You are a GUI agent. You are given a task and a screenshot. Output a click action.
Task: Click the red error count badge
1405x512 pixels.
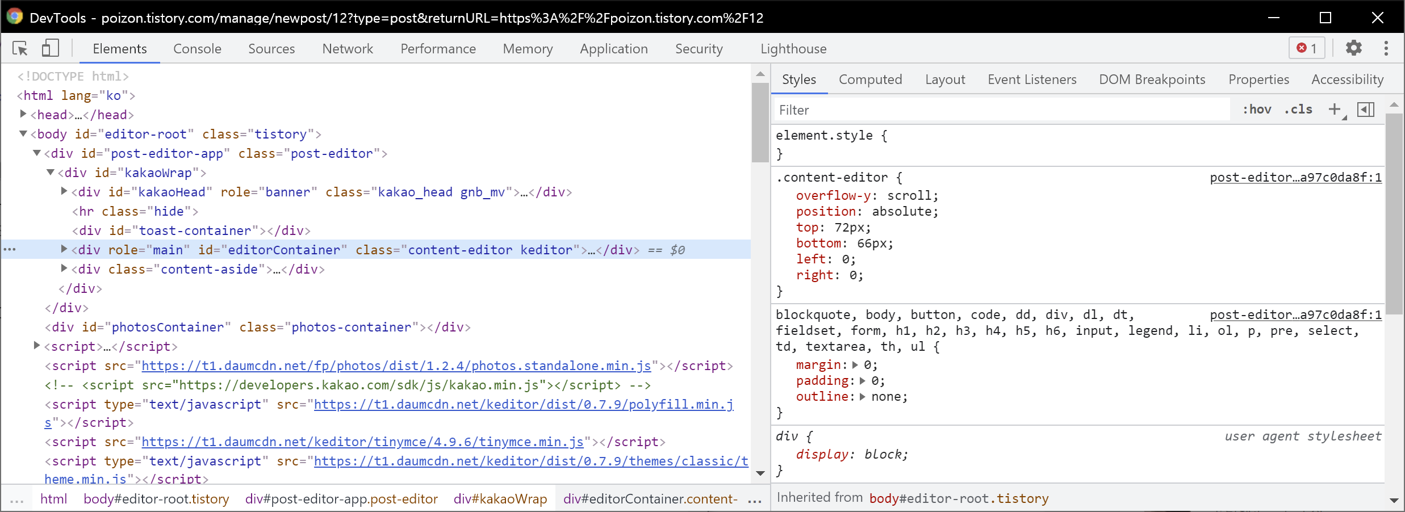click(x=1307, y=48)
